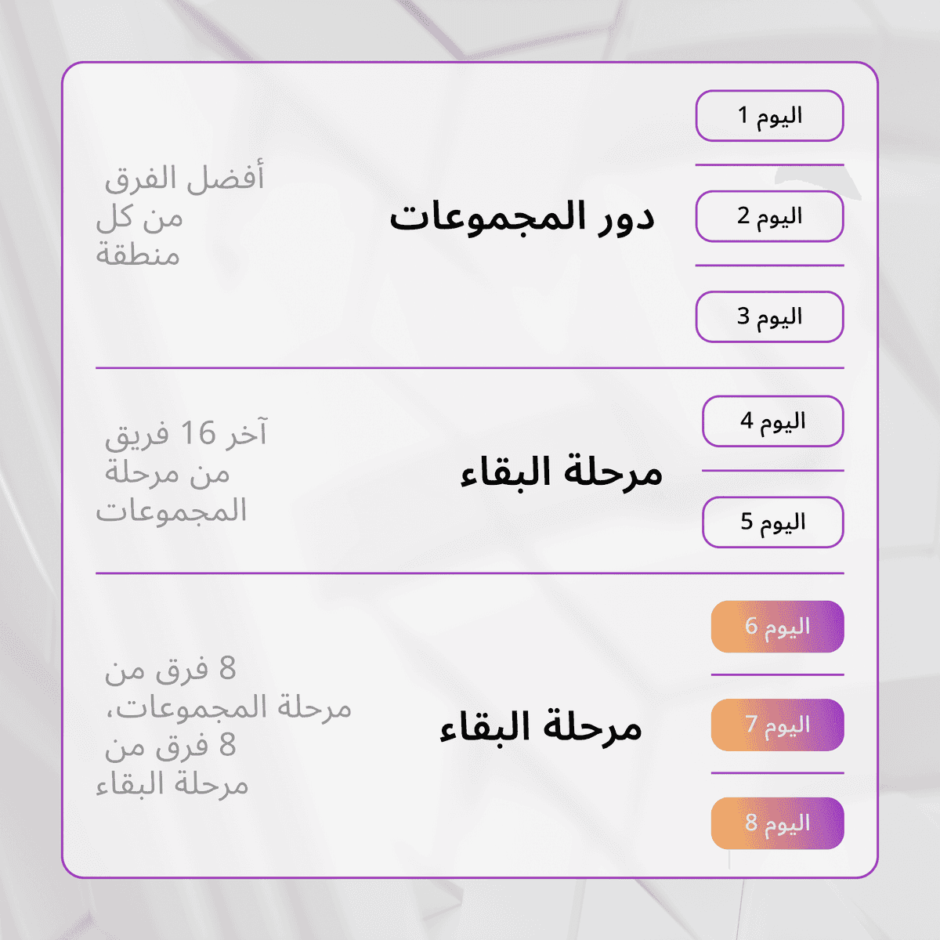Select the آخر 16 فريق description text
This screenshot has height=940, width=940.
point(181,472)
